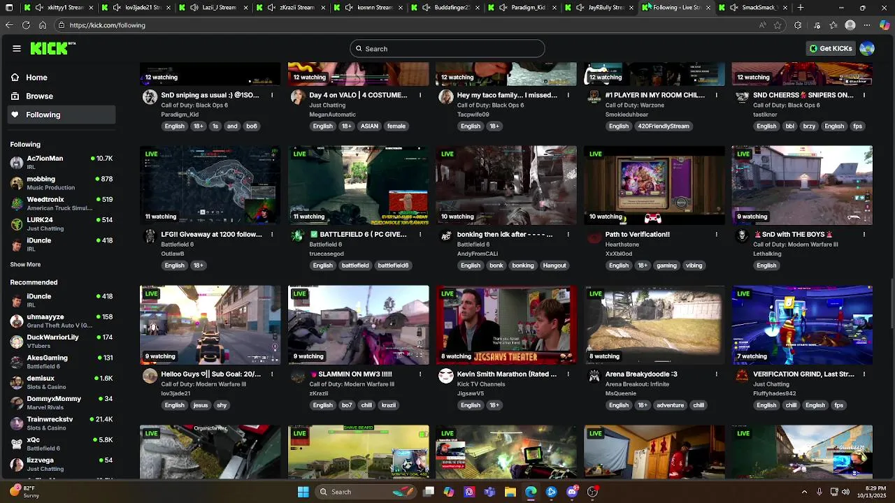The width and height of the screenshot is (895, 503).
Task: Click Ac7ionMan avatar in sidebar
Action: (x=17, y=163)
